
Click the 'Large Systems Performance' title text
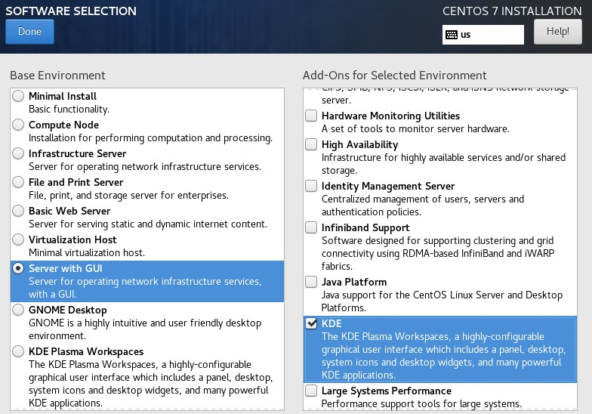pos(387,391)
